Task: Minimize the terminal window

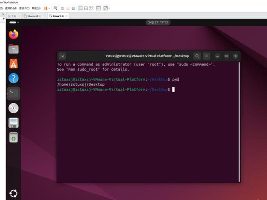Action: 217,56
